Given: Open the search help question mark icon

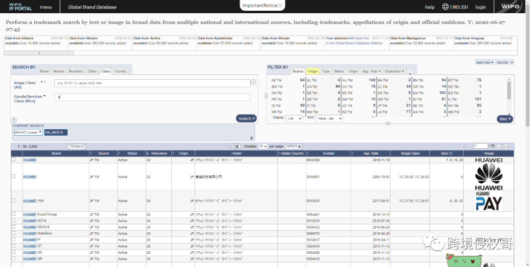Looking at the screenshot, I should (x=14, y=120).
